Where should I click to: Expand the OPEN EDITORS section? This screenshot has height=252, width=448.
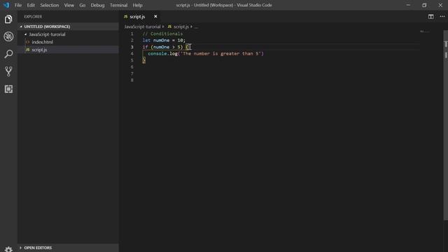coord(69,248)
